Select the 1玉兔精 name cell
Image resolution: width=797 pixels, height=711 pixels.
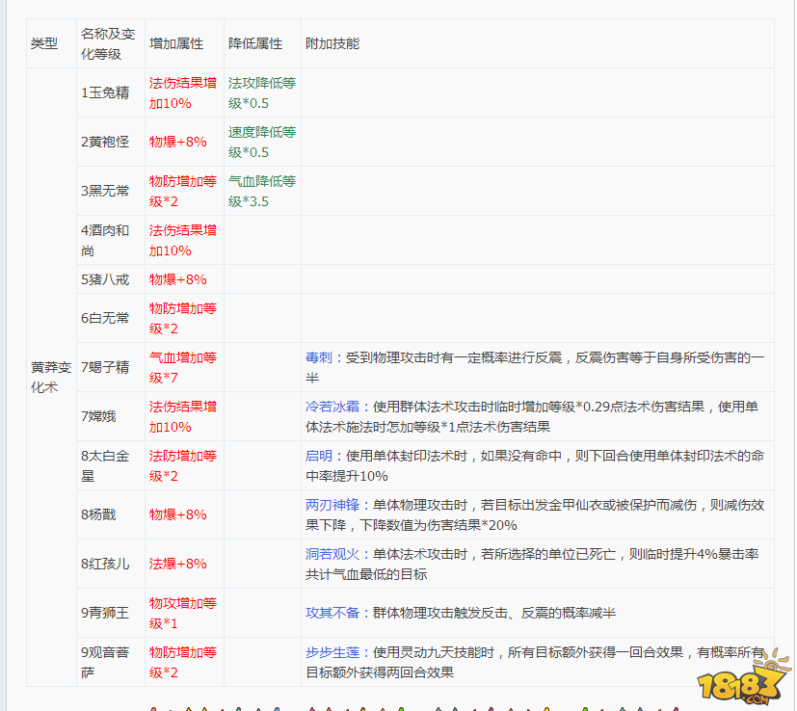(x=105, y=92)
